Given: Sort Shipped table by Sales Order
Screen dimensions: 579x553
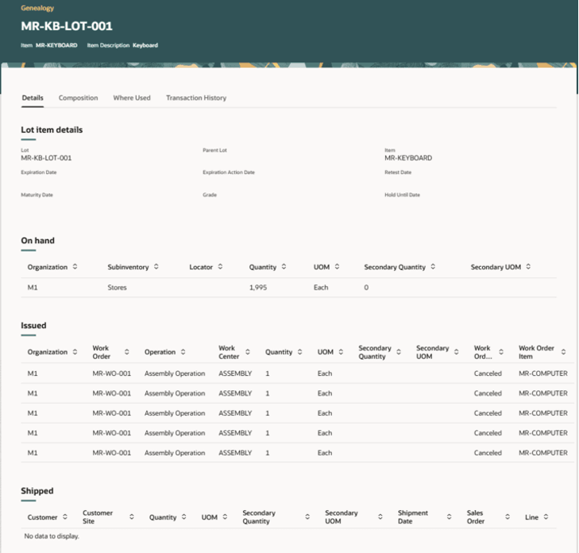Looking at the screenshot, I should (x=508, y=516).
